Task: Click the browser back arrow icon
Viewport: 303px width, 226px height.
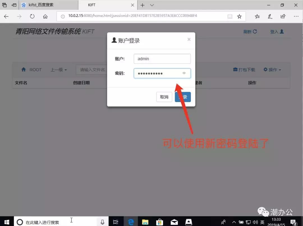Action: (6, 16)
